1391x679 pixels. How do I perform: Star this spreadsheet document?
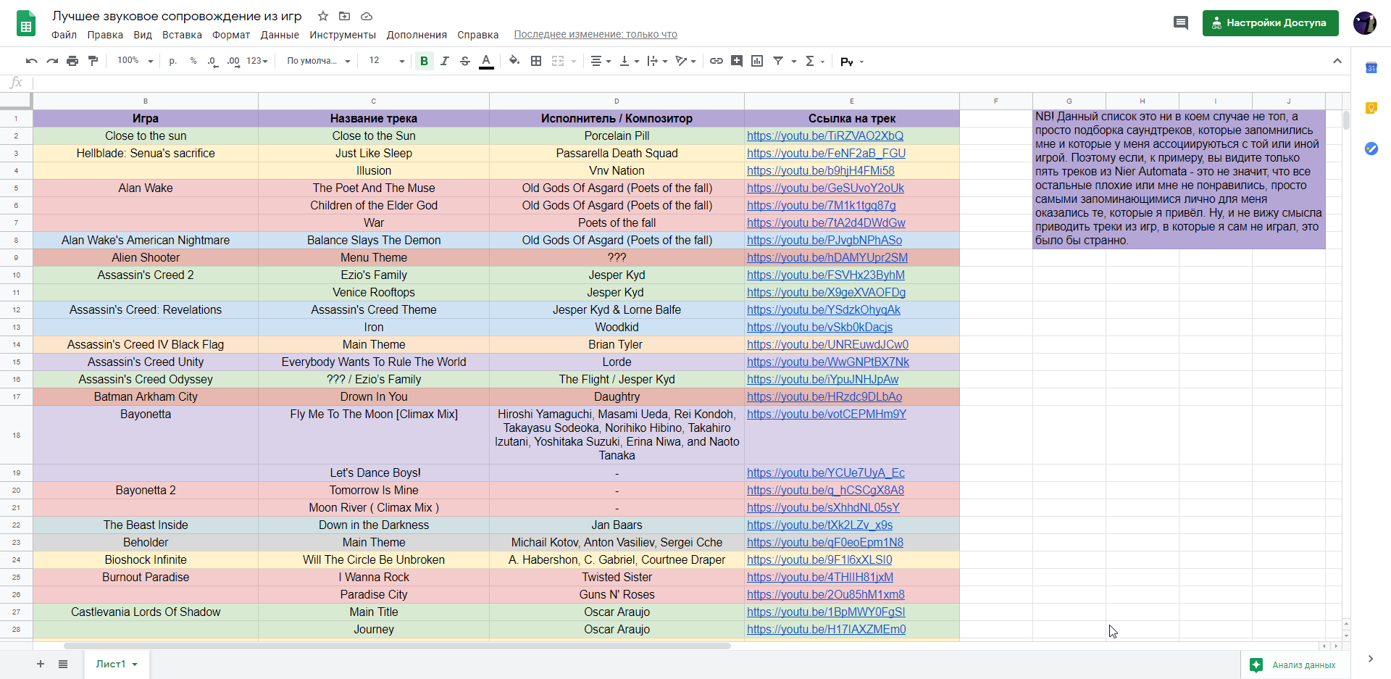(323, 16)
